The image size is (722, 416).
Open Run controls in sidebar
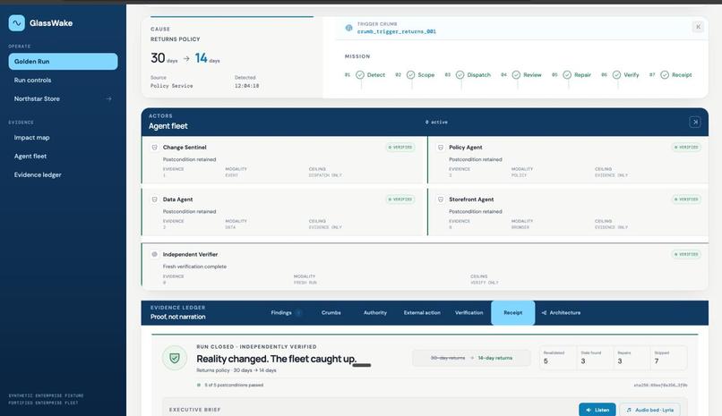point(63,80)
